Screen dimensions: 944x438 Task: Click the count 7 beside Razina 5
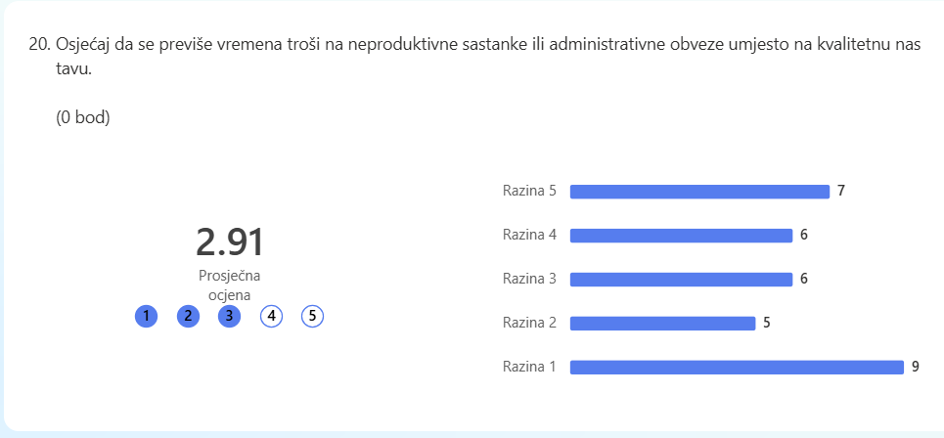tap(841, 192)
